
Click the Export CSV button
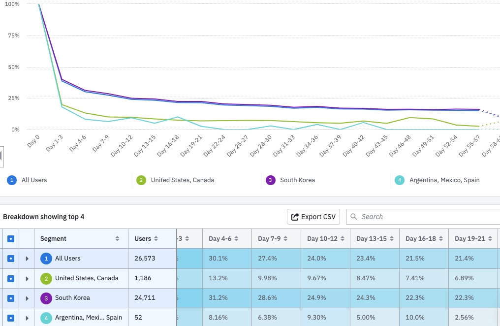(313, 217)
